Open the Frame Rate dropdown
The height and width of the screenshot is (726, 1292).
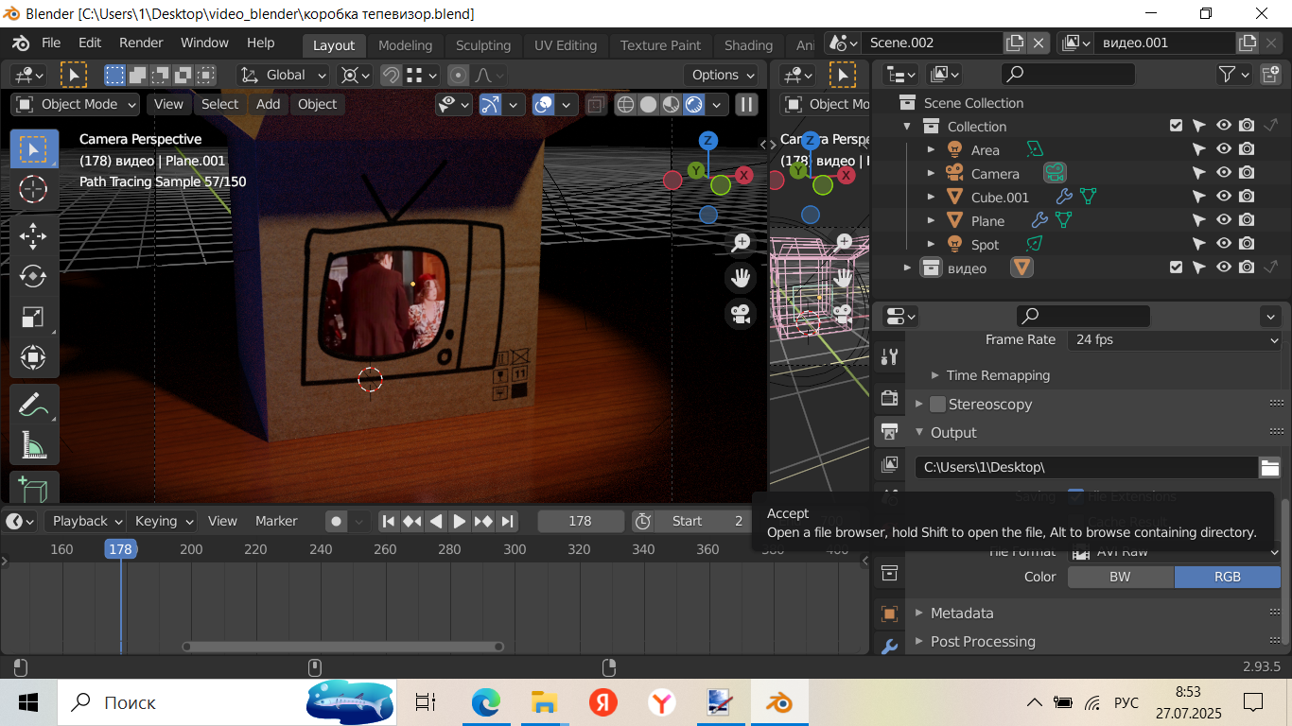(x=1174, y=339)
